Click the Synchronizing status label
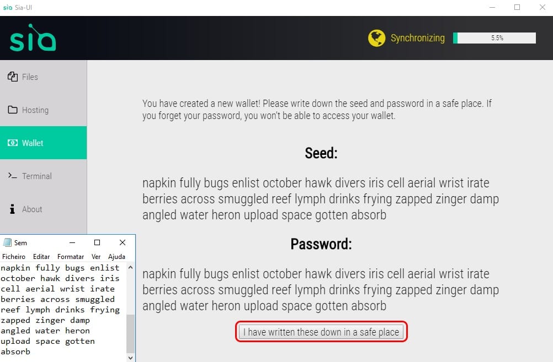 click(x=418, y=37)
